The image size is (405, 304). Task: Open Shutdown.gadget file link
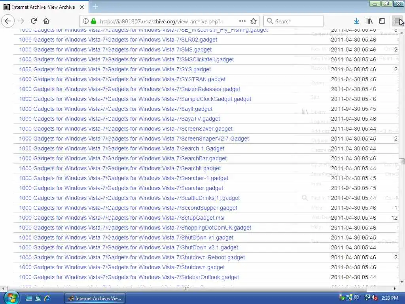(x=122, y=267)
